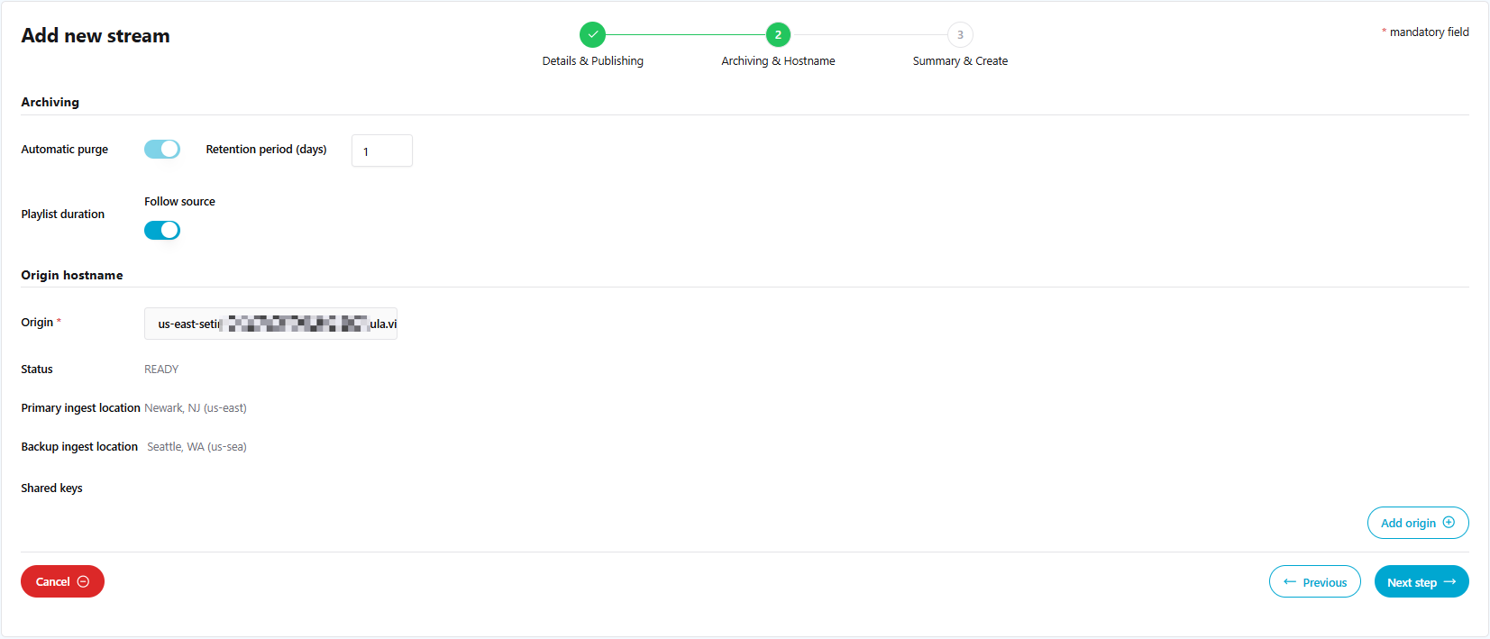Image resolution: width=1490 pixels, height=639 pixels.
Task: Select the Archiving & Hostname step label
Action: [x=778, y=61]
